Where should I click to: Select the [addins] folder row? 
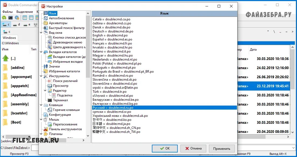[x=20, y=68]
